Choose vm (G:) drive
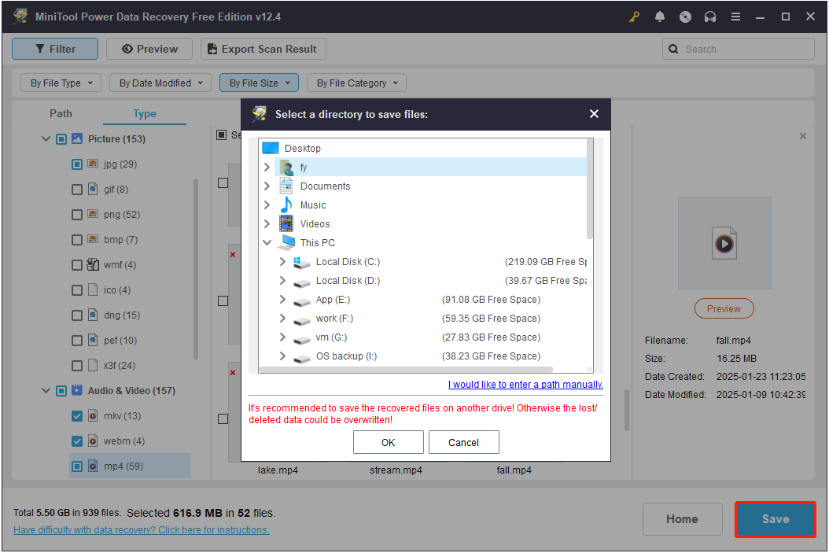 click(x=331, y=337)
